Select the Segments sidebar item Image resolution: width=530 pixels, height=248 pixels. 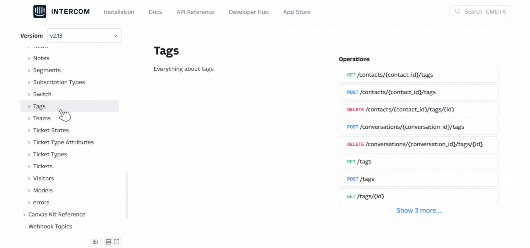coord(47,70)
